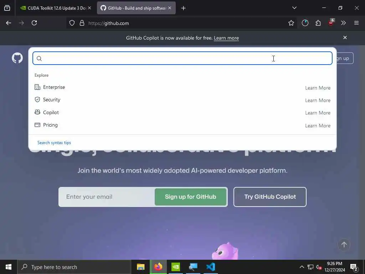Open Search syntax tips link

click(54, 143)
